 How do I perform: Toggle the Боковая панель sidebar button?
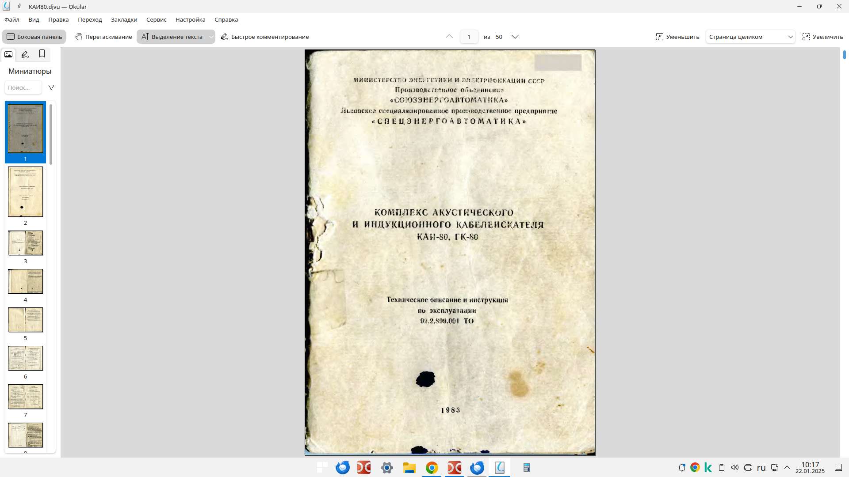34,37
